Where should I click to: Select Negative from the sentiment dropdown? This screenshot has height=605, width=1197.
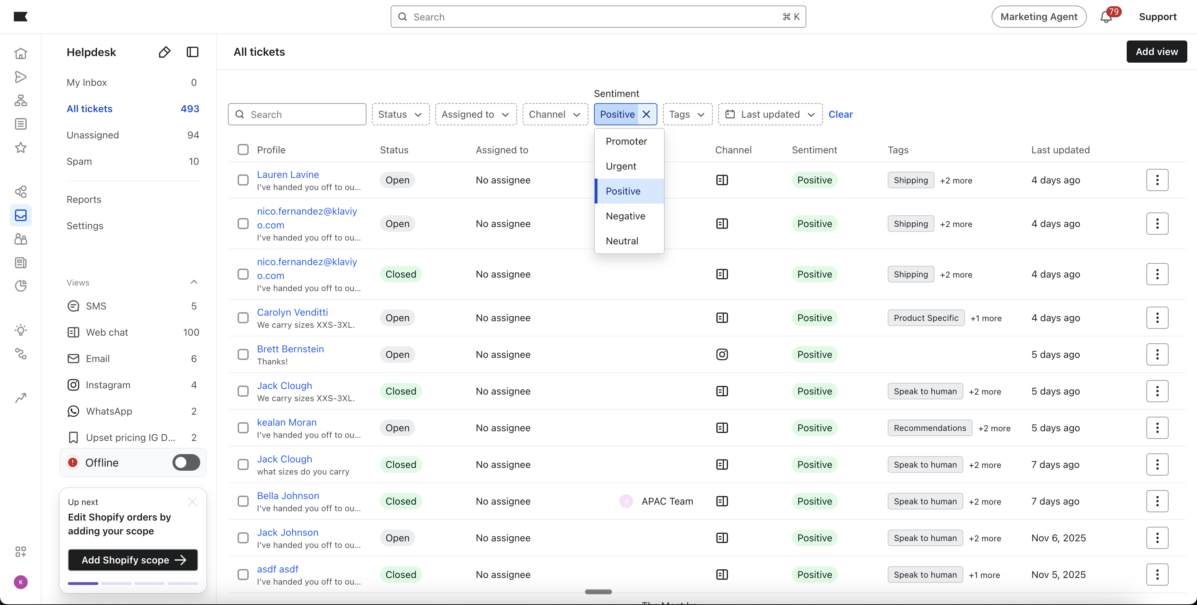pyautogui.click(x=626, y=216)
